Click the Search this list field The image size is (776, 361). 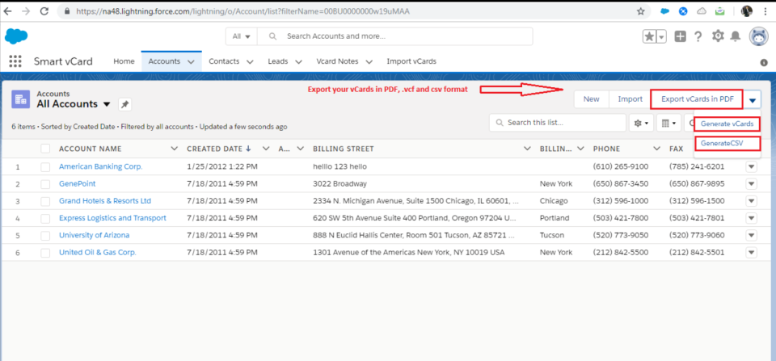click(x=558, y=123)
